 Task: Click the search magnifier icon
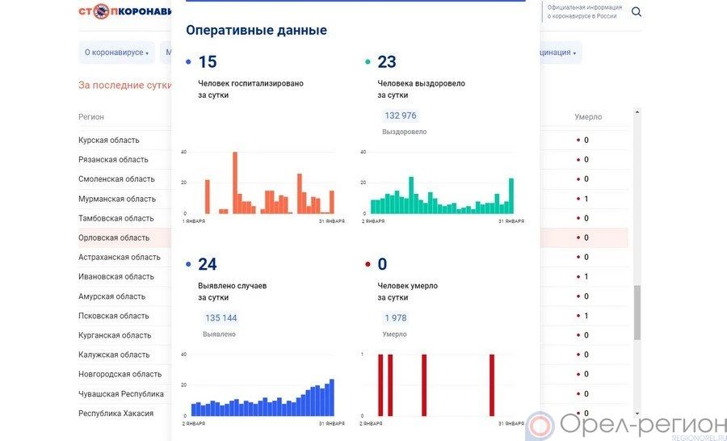point(637,12)
